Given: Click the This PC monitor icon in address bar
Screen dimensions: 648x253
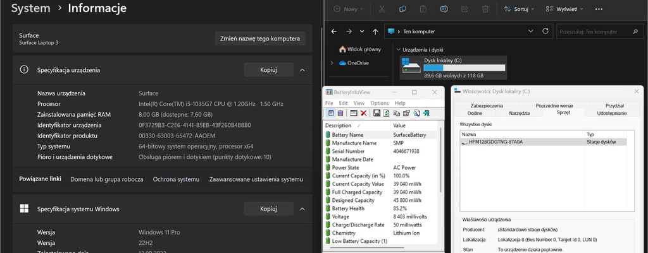Looking at the screenshot, I should pyautogui.click(x=391, y=32).
